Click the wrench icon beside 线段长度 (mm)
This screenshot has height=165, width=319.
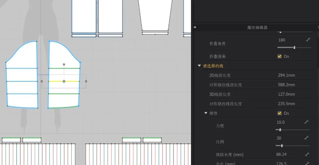pyautogui.click(x=307, y=154)
